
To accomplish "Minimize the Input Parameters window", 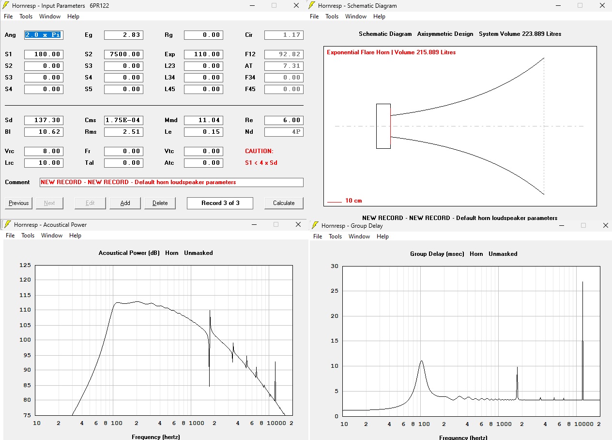I will pyautogui.click(x=252, y=5).
